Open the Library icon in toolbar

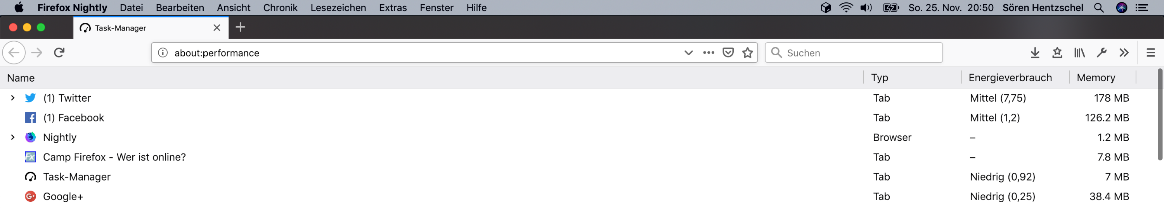[1079, 53]
